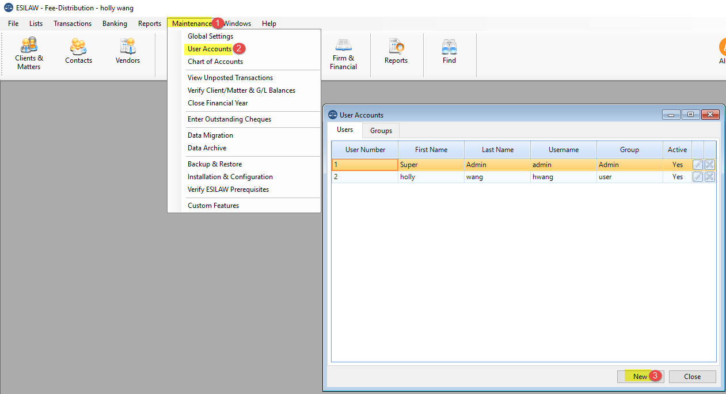Edit the holly wang user row

[x=698, y=177]
